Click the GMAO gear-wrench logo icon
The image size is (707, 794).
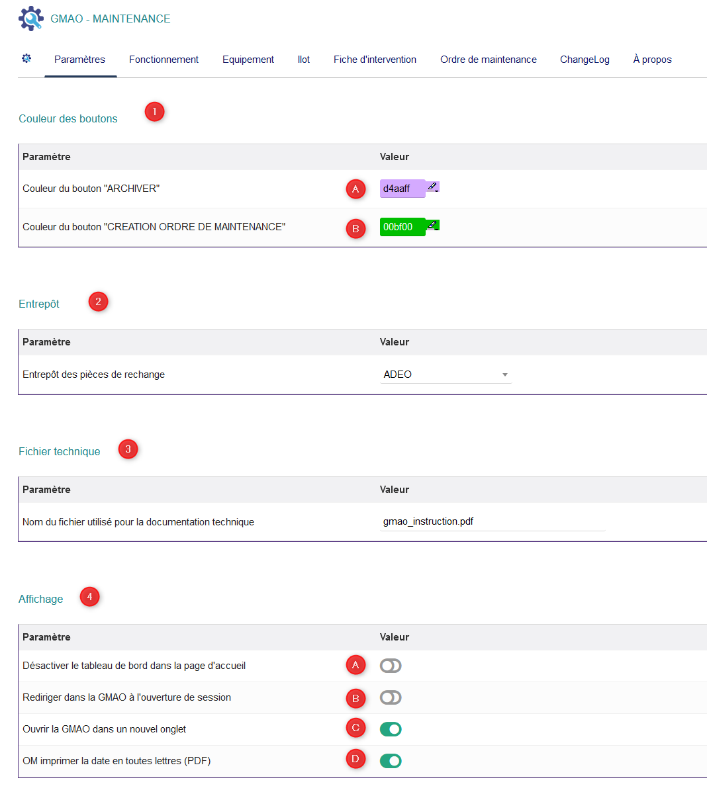click(30, 19)
